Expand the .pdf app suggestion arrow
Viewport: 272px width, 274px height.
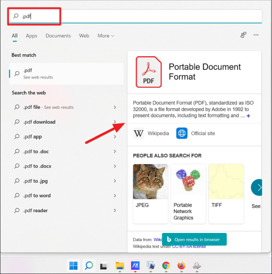pyautogui.click(x=115, y=137)
